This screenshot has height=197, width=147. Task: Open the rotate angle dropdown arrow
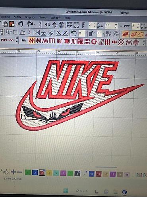pos(87,33)
